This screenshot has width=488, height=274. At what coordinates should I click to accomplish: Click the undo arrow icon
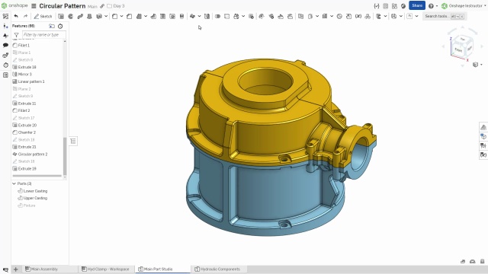pos(16,16)
